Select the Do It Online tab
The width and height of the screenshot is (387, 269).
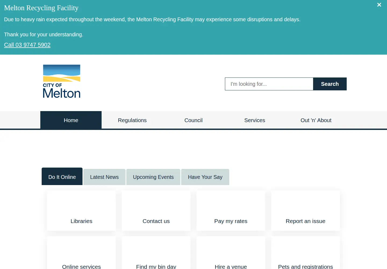(x=62, y=176)
